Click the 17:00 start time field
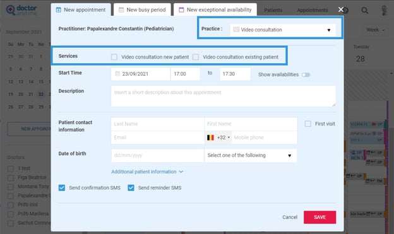 [185, 74]
